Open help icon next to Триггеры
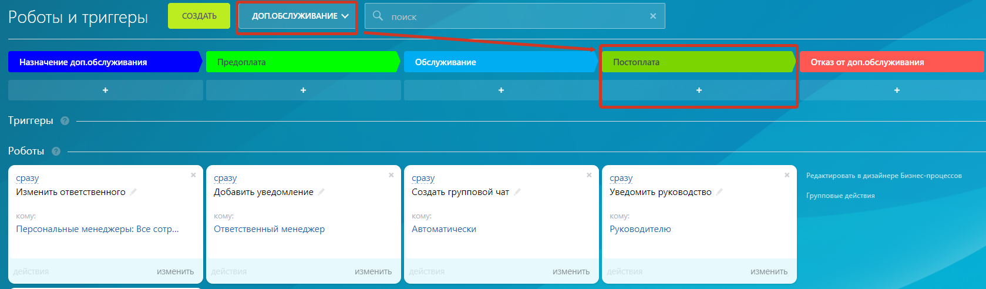 [65, 120]
